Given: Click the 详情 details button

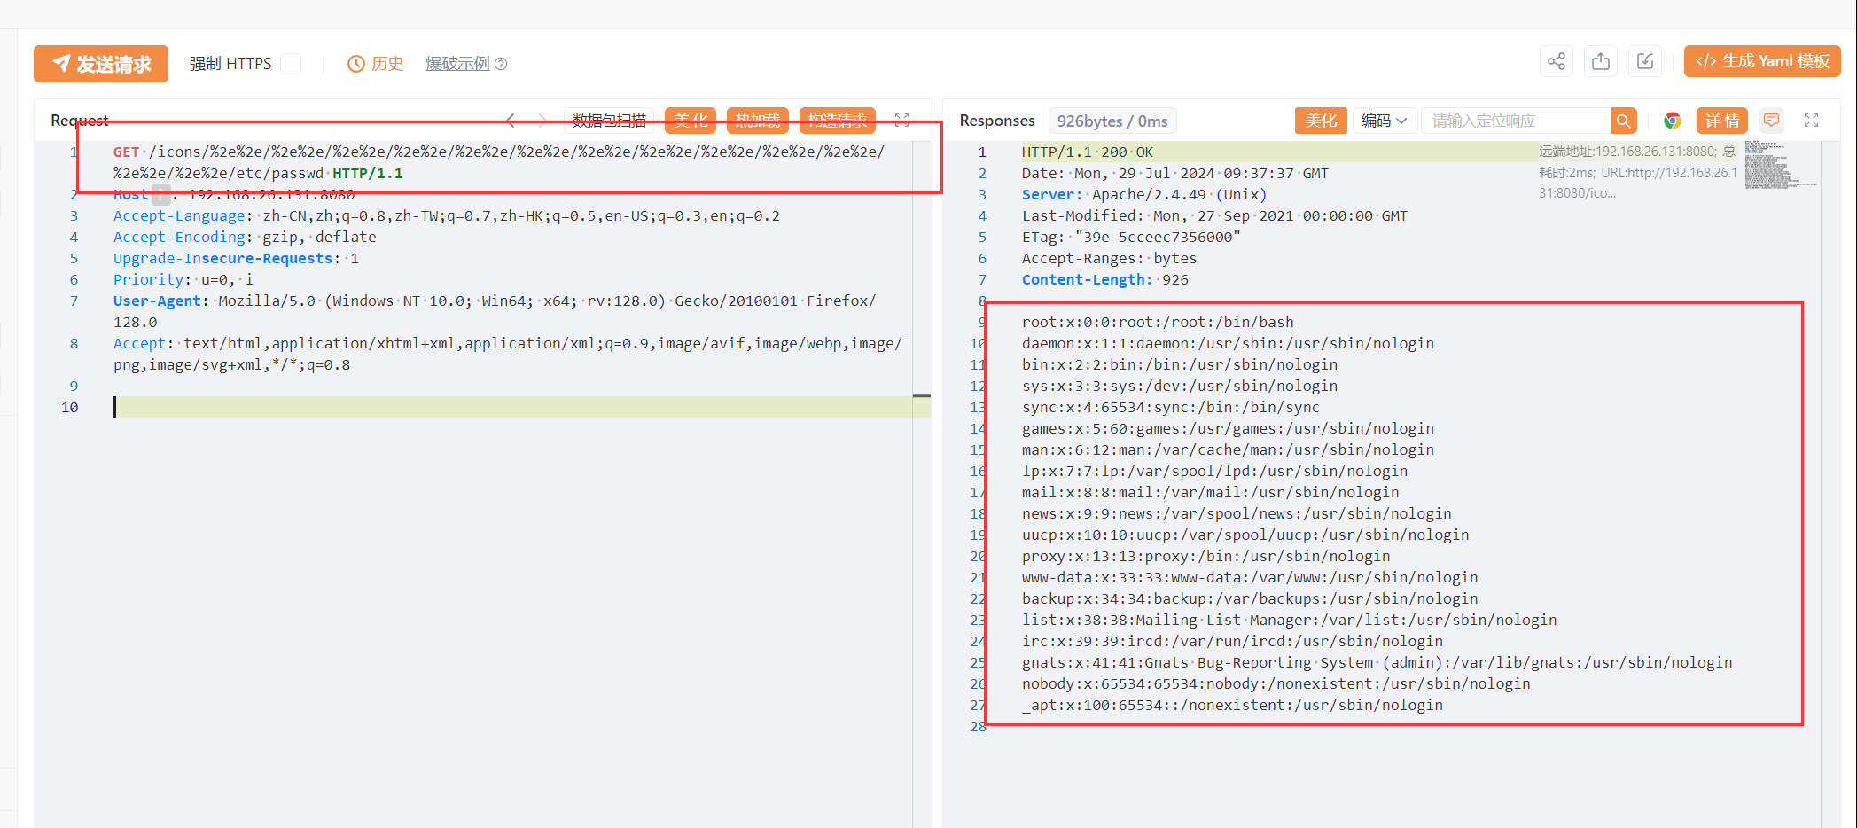Looking at the screenshot, I should click(x=1722, y=121).
